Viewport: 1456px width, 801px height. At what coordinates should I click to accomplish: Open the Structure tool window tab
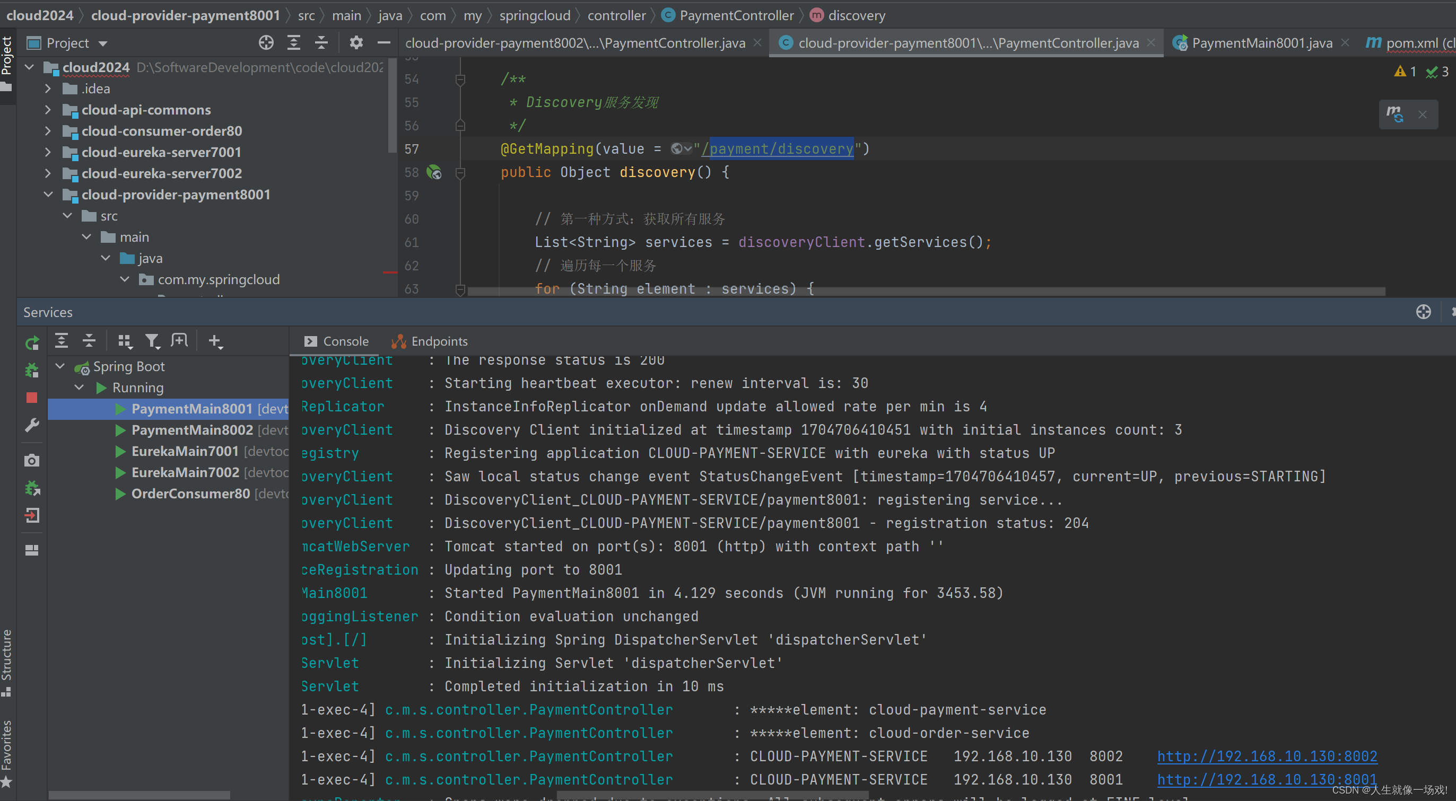(x=7, y=662)
